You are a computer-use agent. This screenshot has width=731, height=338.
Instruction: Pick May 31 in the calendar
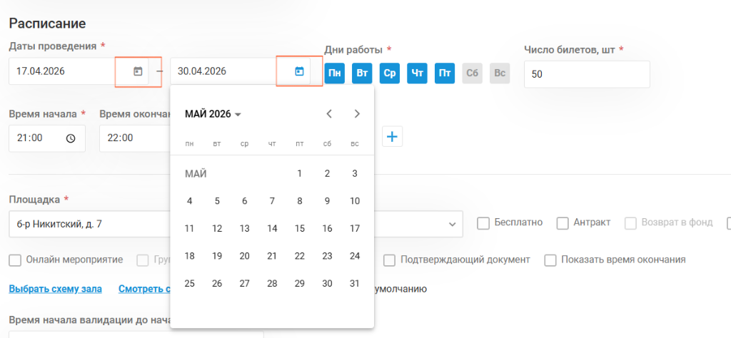coord(355,284)
